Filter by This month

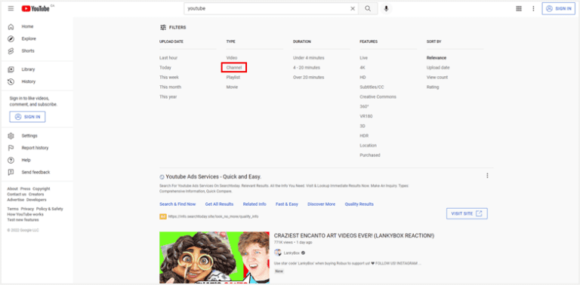170,87
